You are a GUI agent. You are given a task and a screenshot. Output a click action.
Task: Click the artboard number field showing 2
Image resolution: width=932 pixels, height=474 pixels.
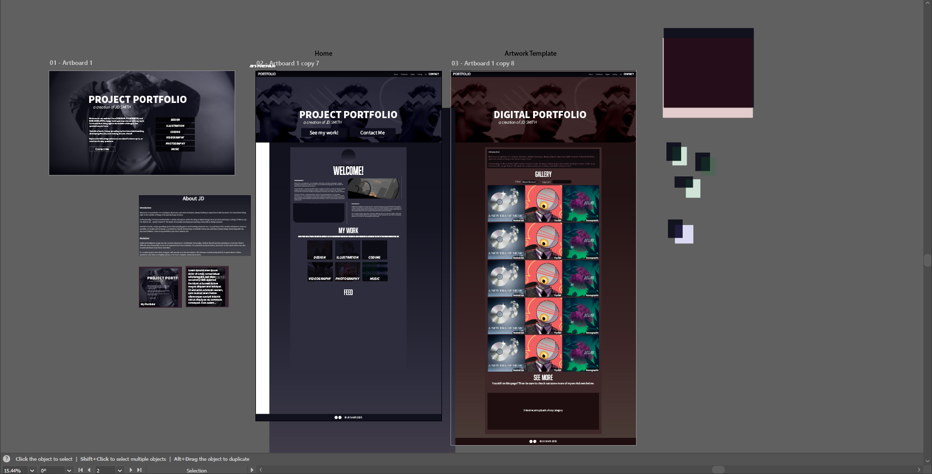click(x=105, y=470)
